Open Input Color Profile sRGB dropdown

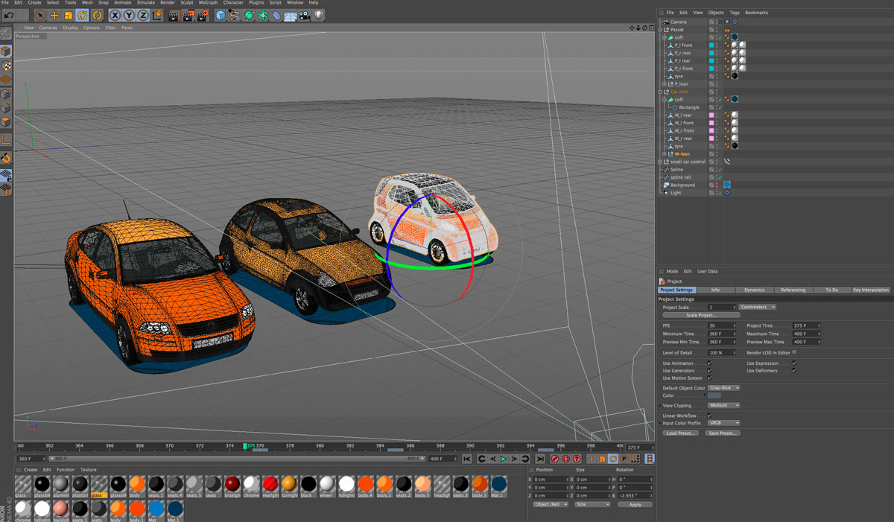point(724,423)
